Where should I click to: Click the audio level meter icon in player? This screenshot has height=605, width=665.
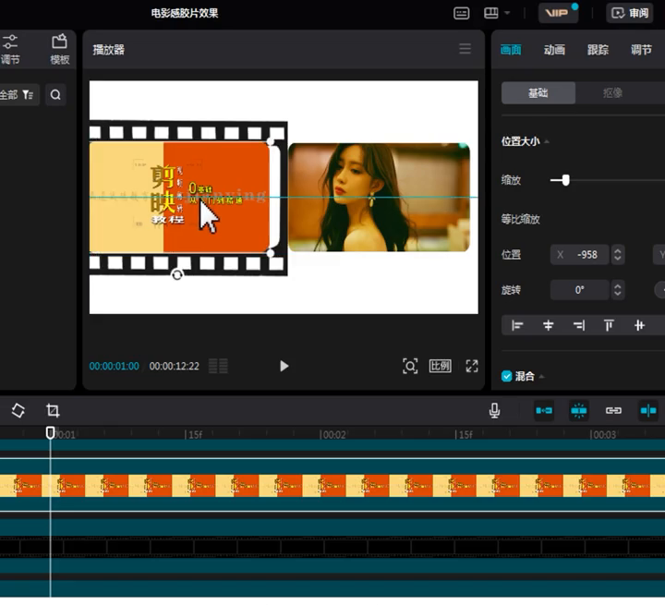click(218, 366)
